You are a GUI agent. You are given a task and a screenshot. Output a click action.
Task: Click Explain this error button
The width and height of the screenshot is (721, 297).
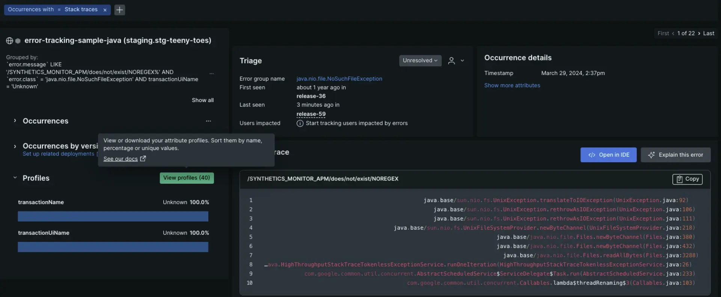tap(676, 155)
